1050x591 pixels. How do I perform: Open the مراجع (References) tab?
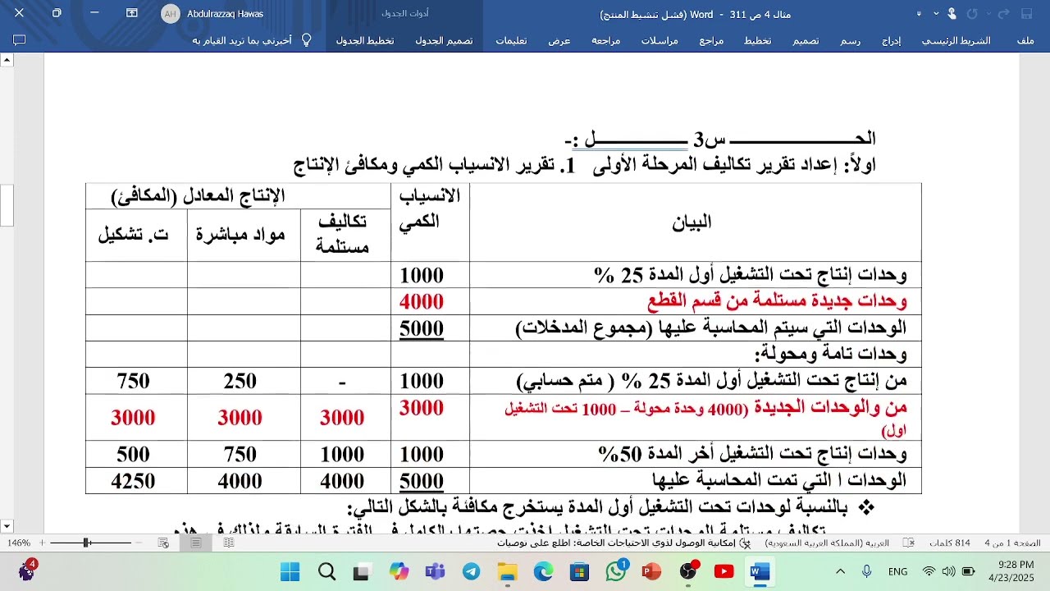(711, 40)
